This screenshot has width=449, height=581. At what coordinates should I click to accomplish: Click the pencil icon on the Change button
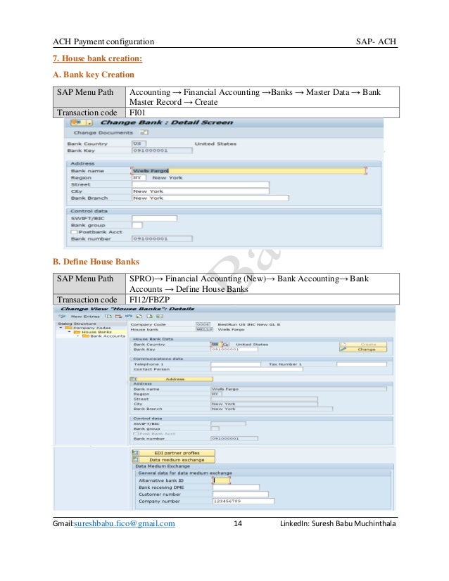343,349
